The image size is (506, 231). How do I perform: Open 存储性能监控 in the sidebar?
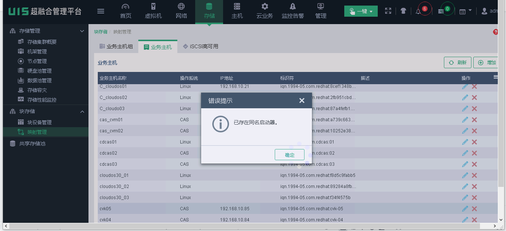[x=42, y=100]
